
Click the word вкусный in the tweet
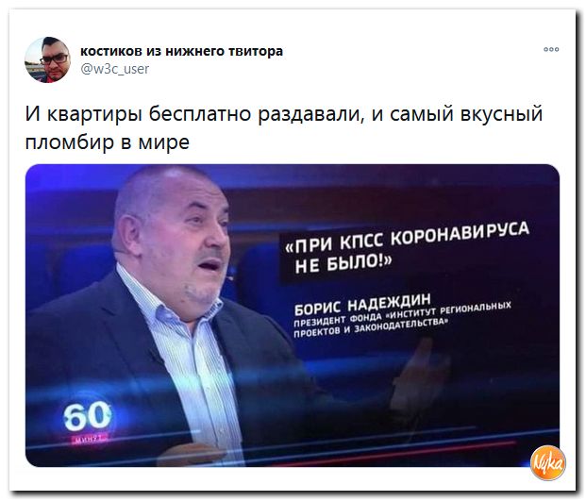point(501,114)
